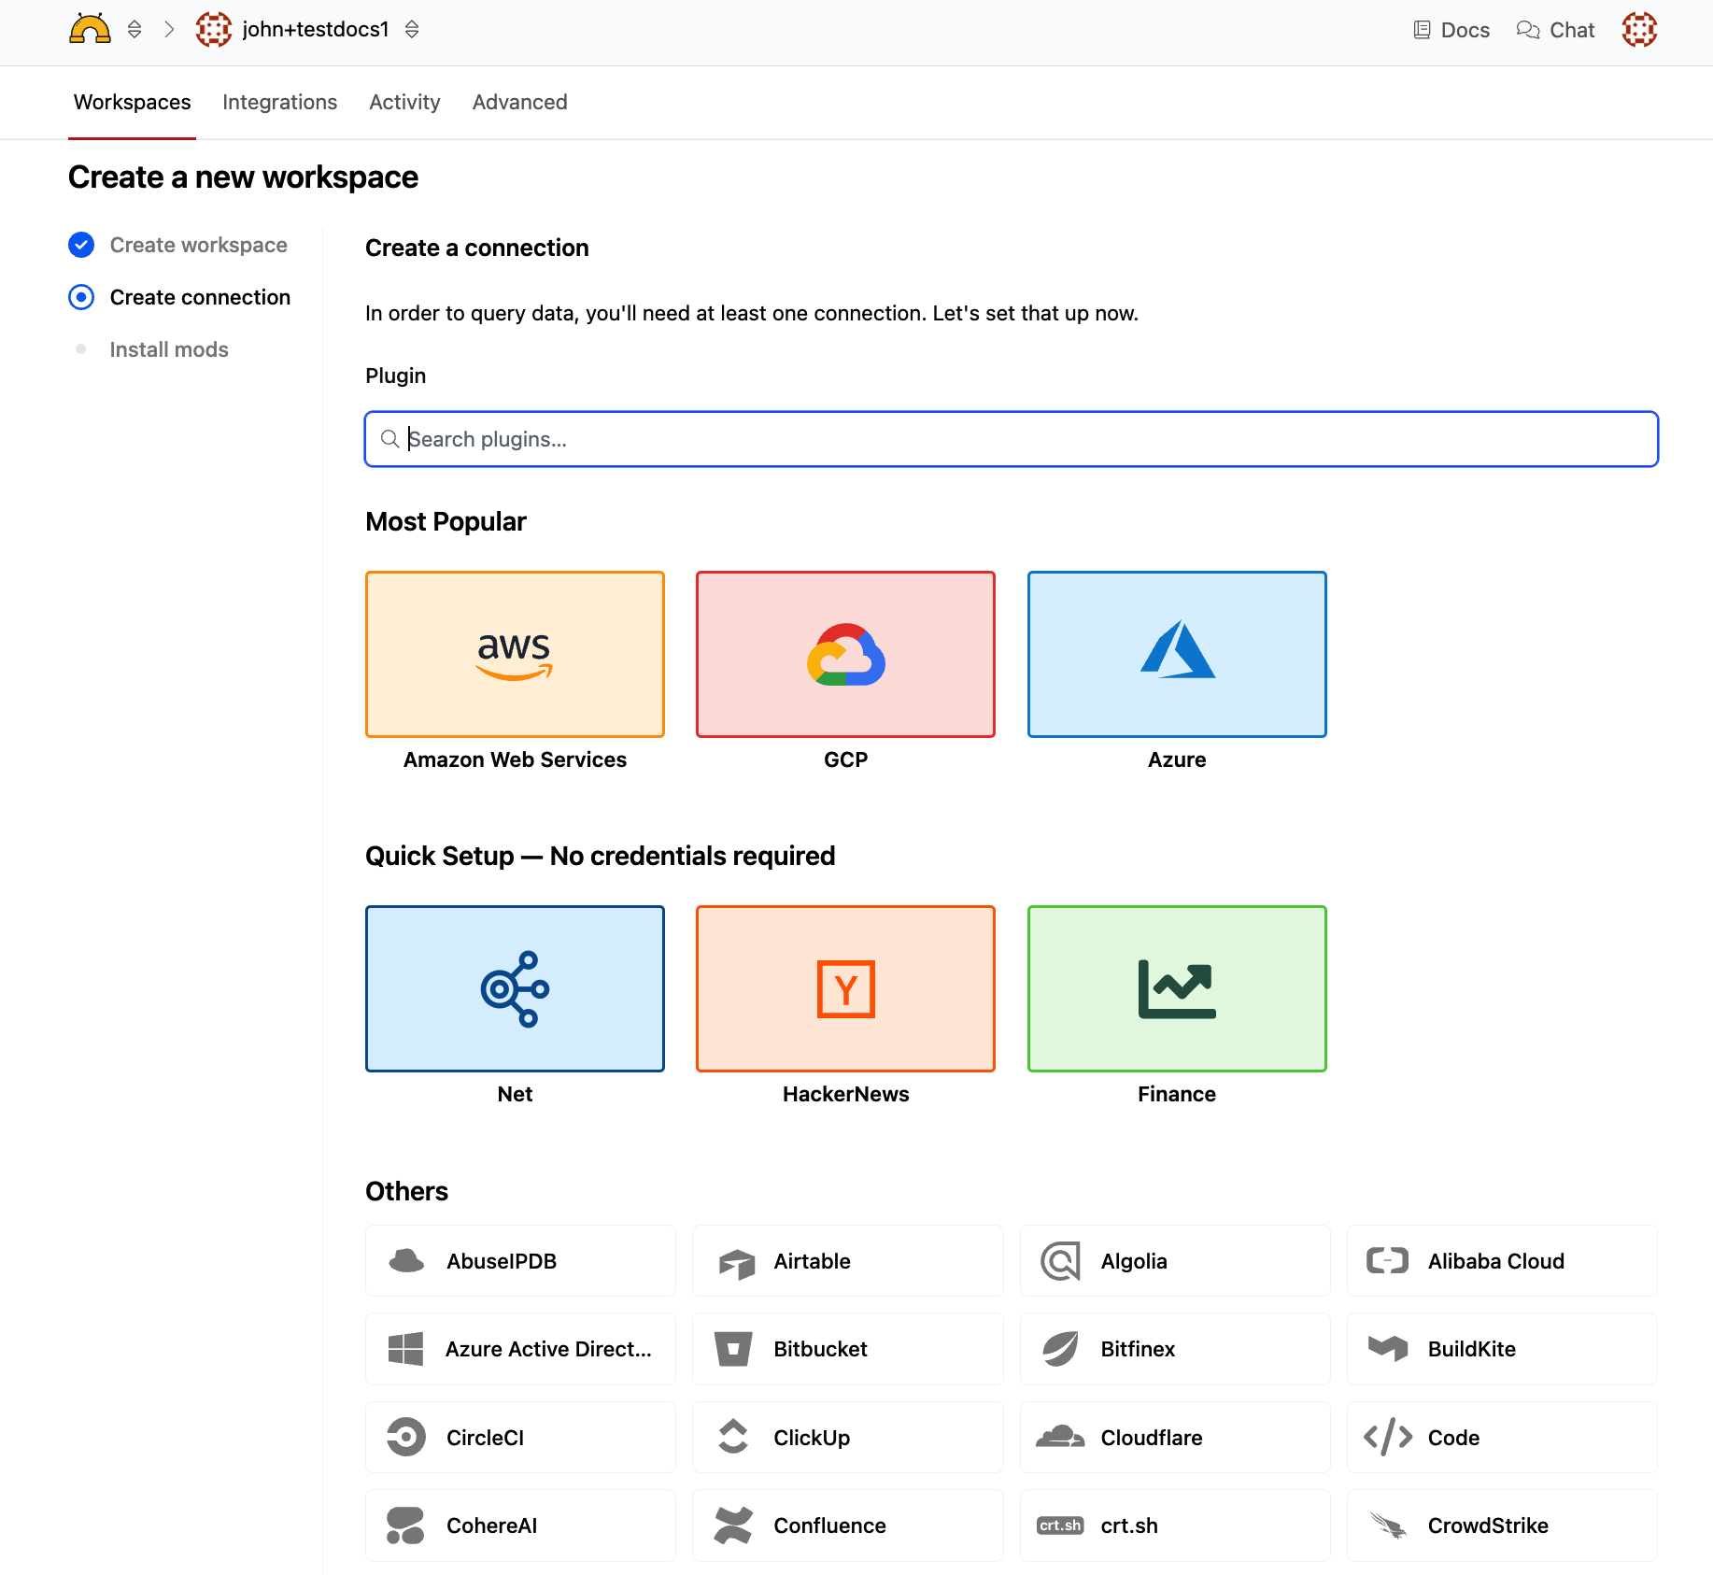Click the Install mods step
This screenshot has height=1575, width=1713.
(169, 349)
